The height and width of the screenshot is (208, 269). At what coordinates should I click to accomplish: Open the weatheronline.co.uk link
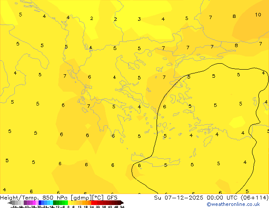233,204
